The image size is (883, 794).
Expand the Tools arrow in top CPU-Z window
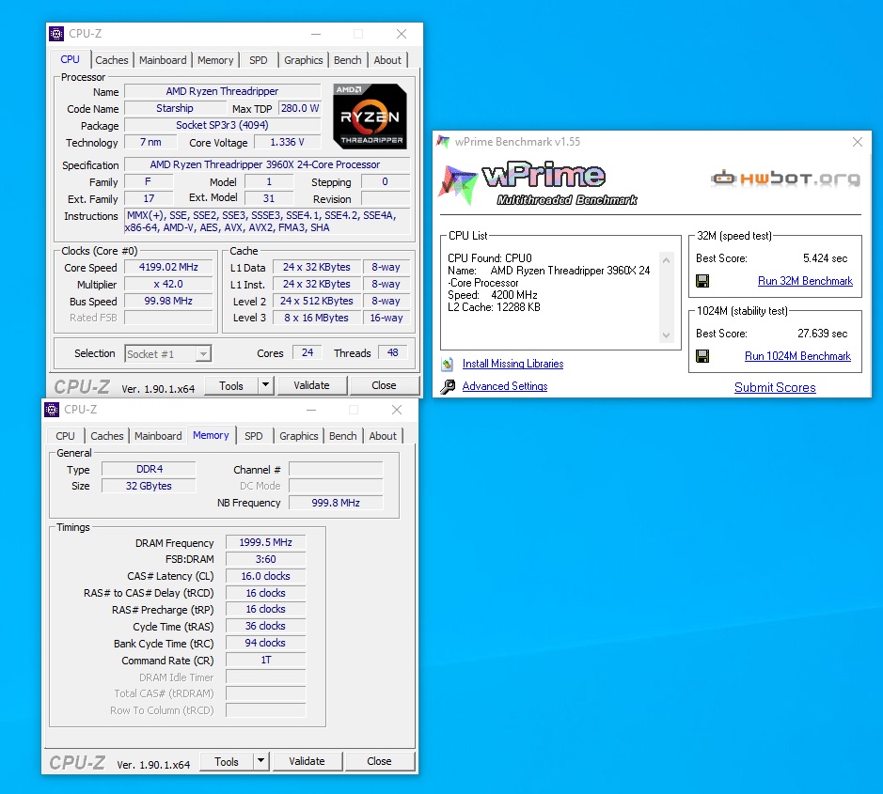[266, 385]
